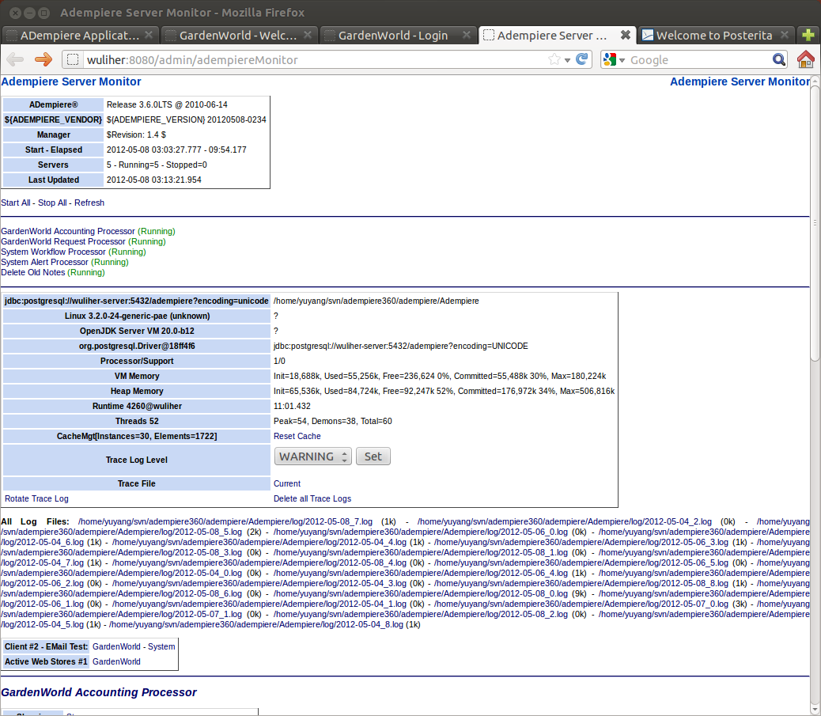Open the address bar history dropdown arrow

pos(568,60)
